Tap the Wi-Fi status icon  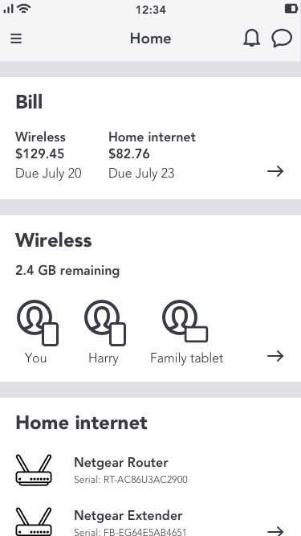point(24,8)
